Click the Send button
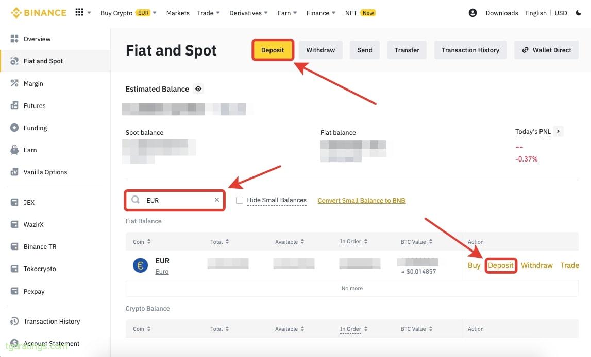This screenshot has width=591, height=357. (365, 50)
